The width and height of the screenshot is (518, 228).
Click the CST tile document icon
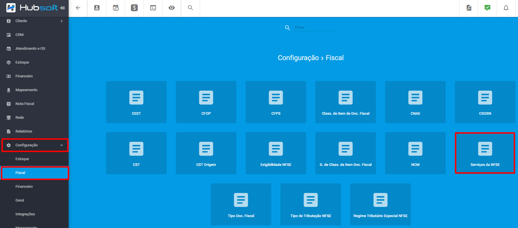point(136,149)
